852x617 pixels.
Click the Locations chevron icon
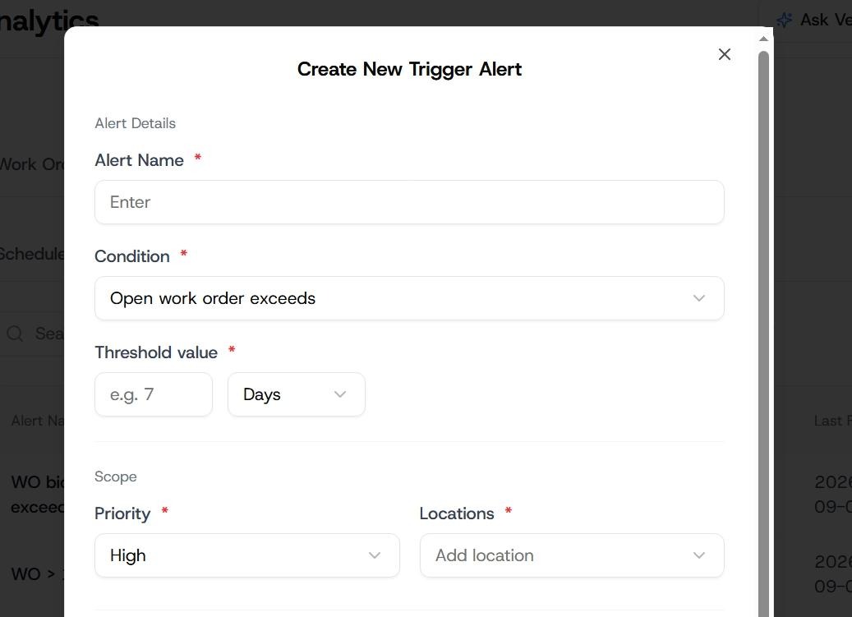coord(698,555)
